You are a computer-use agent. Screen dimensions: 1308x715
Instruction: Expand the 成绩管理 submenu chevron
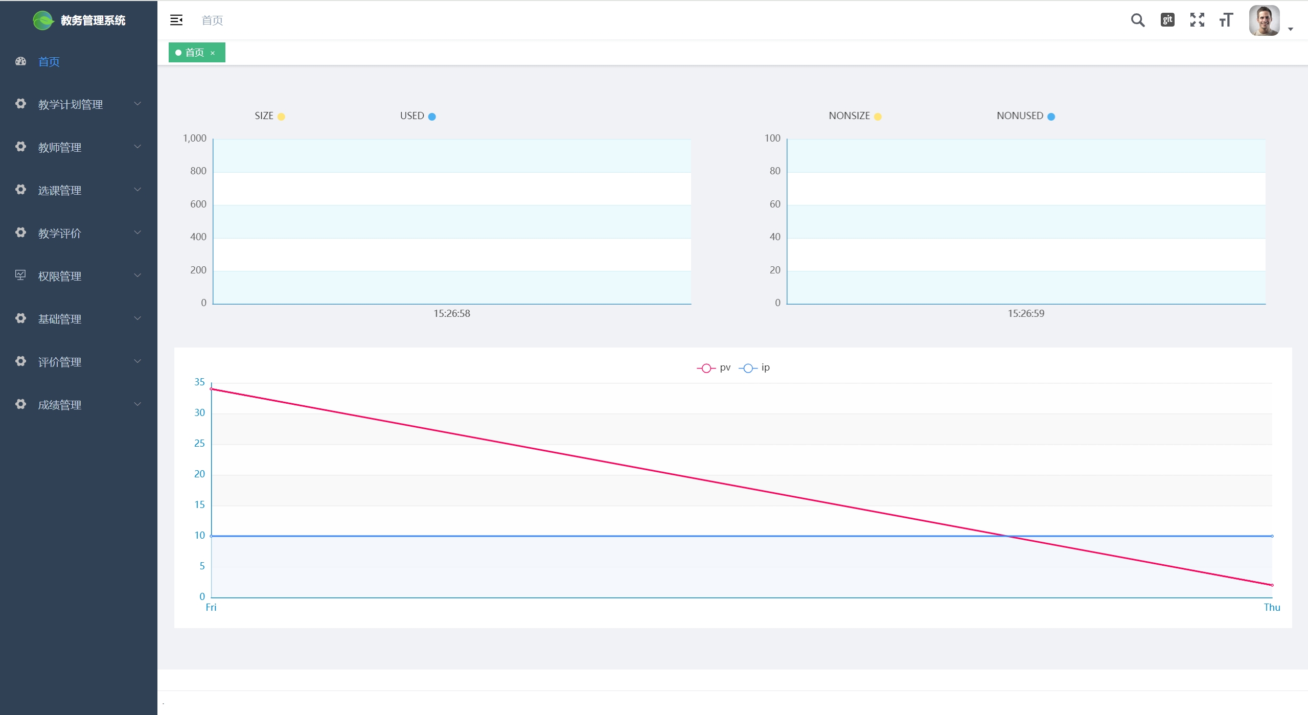pyautogui.click(x=137, y=404)
